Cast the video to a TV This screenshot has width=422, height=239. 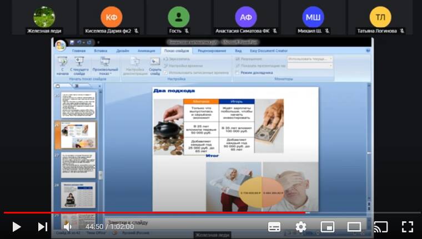coord(380,227)
